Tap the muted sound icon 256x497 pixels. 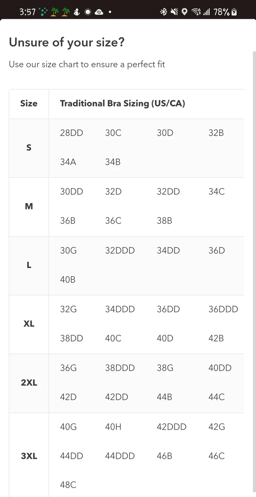[174, 12]
